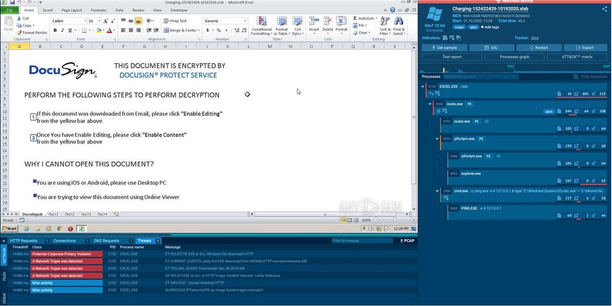Click the Export button
The image size is (612, 306).
click(x=584, y=47)
